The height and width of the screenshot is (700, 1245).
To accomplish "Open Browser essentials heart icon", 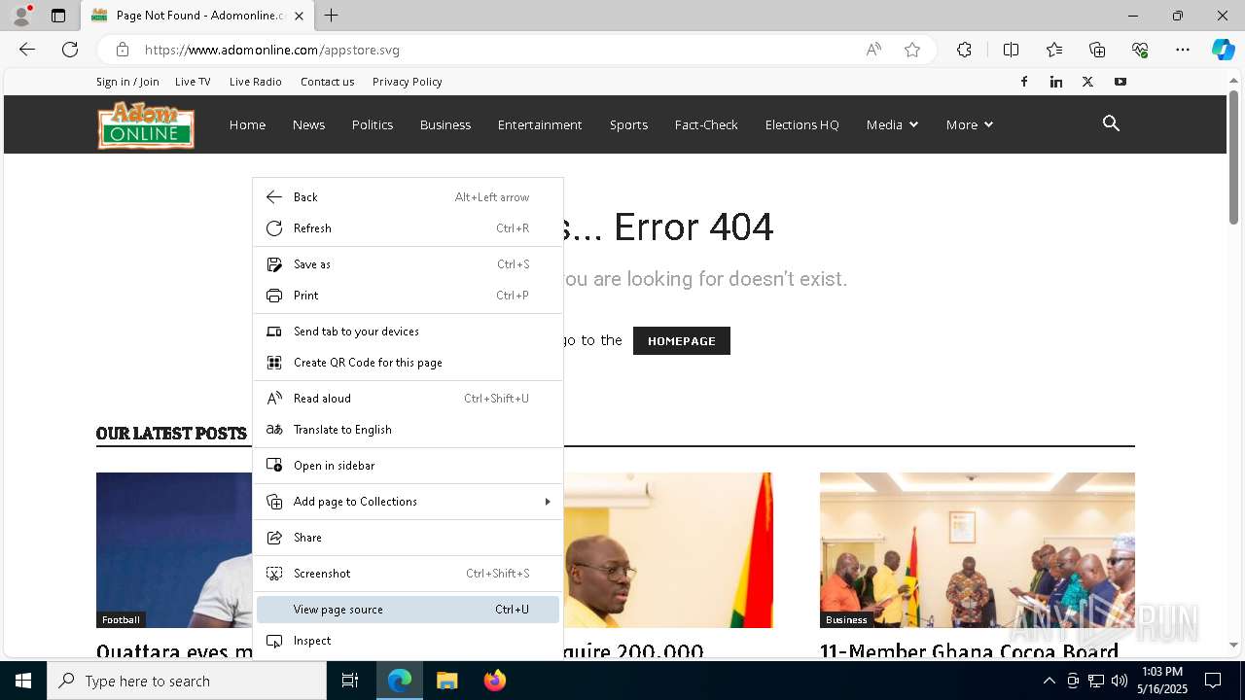I will tap(1140, 50).
